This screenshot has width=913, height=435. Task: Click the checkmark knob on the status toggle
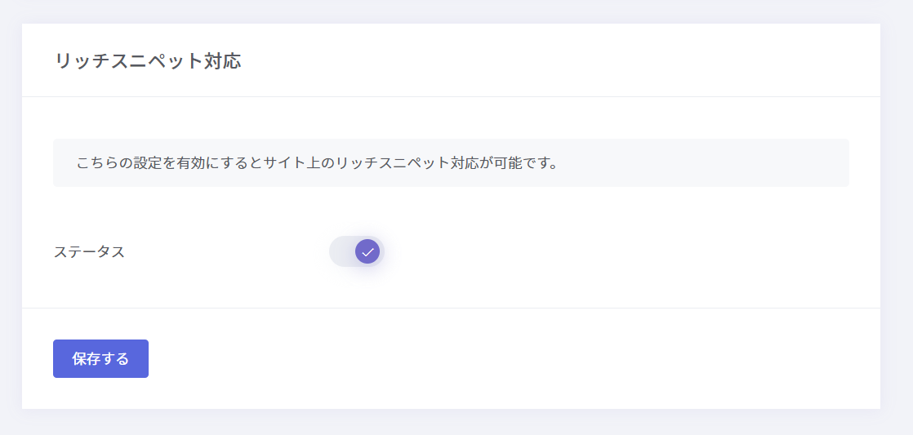click(x=367, y=252)
